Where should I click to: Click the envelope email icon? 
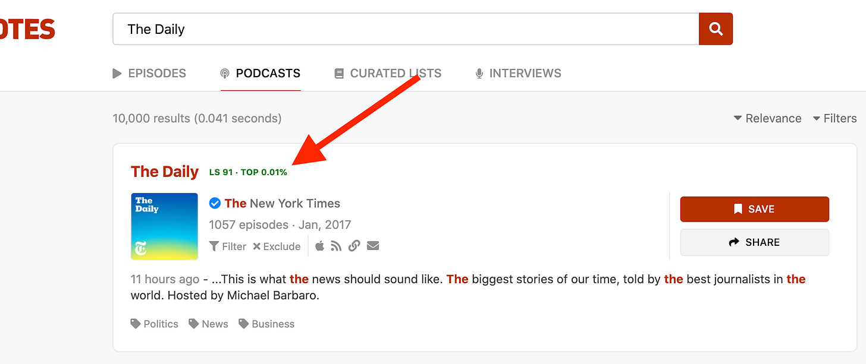[x=373, y=246]
